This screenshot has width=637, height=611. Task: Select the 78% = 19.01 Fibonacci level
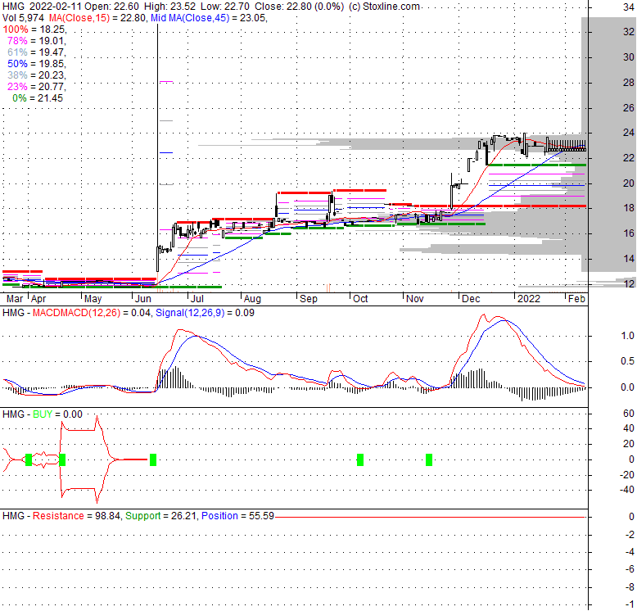(x=37, y=41)
